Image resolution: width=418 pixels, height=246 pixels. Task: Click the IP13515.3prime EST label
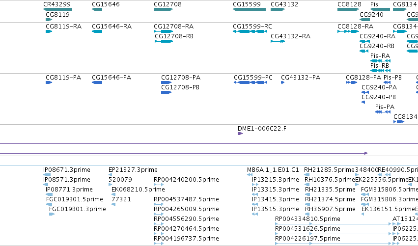tap(276, 209)
